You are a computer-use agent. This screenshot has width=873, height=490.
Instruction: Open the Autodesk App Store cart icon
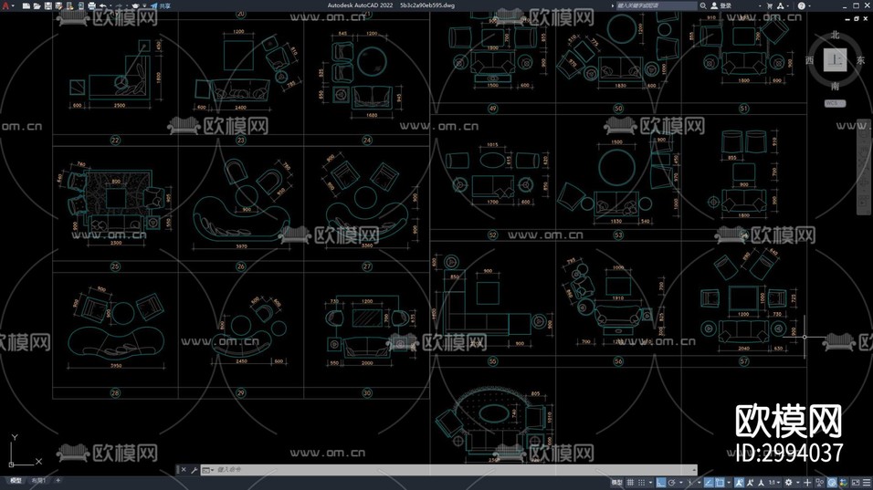click(x=770, y=5)
